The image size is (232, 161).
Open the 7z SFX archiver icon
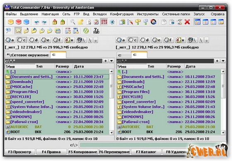pos(96,31)
